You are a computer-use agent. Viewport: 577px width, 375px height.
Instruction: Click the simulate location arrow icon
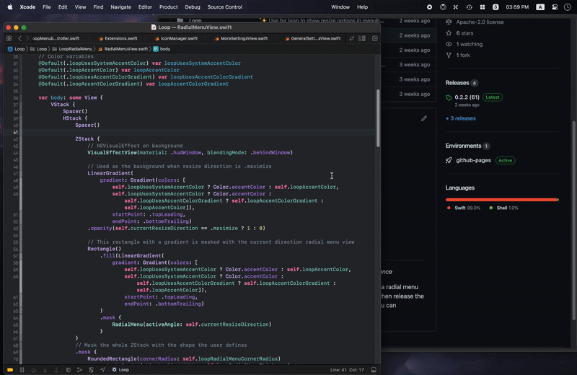(102, 369)
